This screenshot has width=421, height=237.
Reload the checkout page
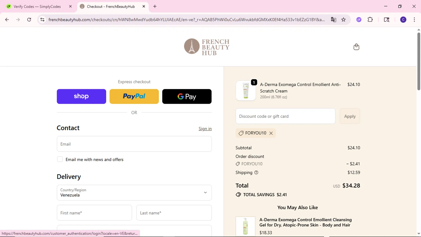click(29, 20)
